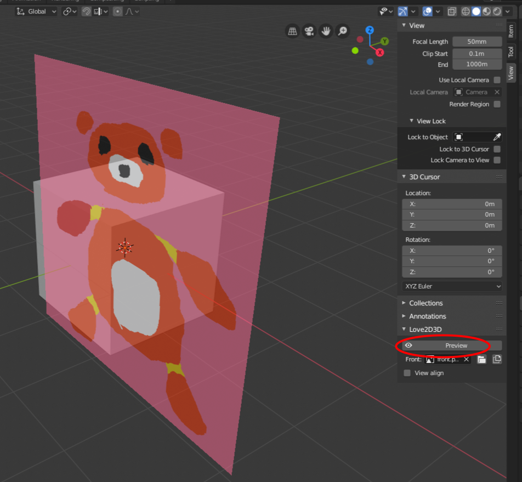The height and width of the screenshot is (482, 522).
Task: Click the cursor Rotation X field
Action: point(452,251)
